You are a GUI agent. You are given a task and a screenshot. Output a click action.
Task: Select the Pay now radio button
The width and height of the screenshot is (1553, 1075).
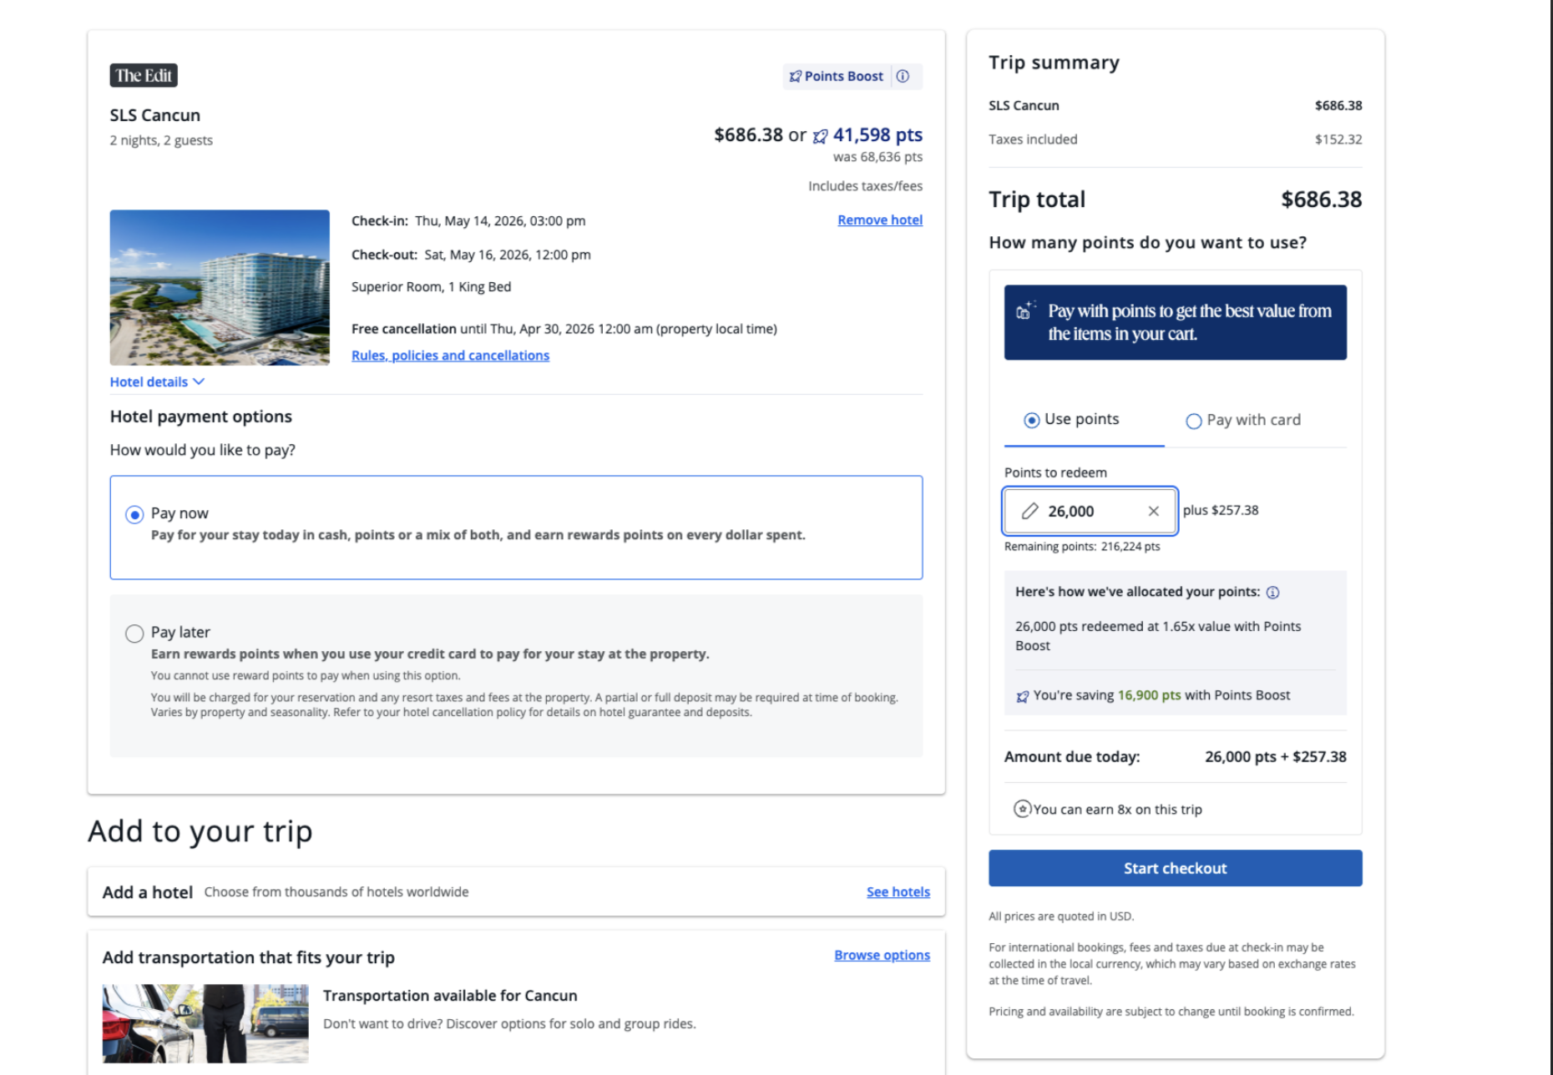134,514
